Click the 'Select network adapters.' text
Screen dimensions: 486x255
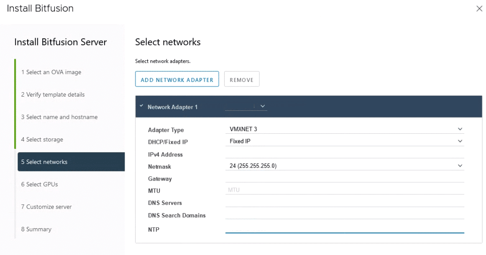pyautogui.click(x=163, y=61)
